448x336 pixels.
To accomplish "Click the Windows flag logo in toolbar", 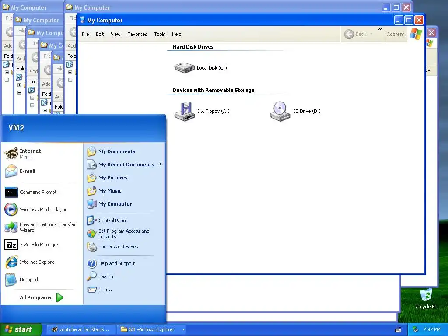I will tap(416, 34).
